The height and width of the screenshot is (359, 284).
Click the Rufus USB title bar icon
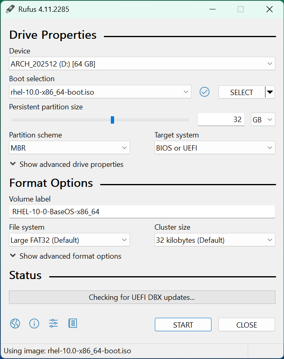point(10,9)
